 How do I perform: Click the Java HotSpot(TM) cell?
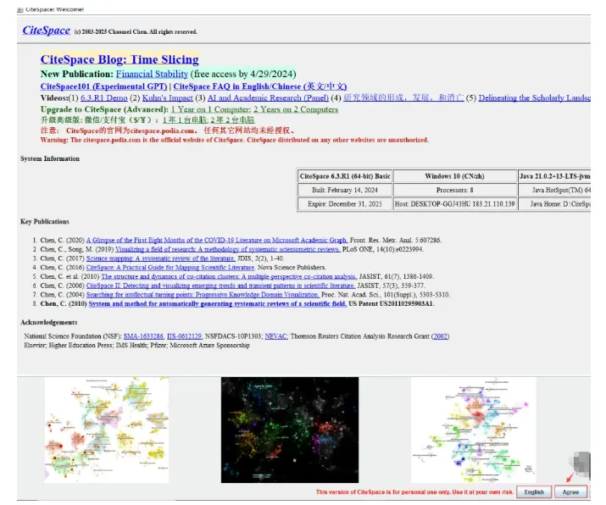554,190
